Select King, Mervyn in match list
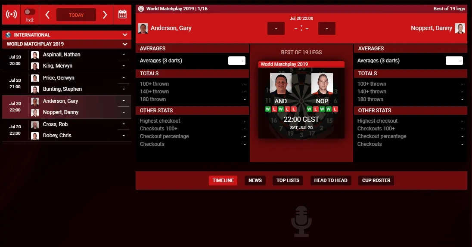Screen dimensions: 472x247 click(58, 65)
